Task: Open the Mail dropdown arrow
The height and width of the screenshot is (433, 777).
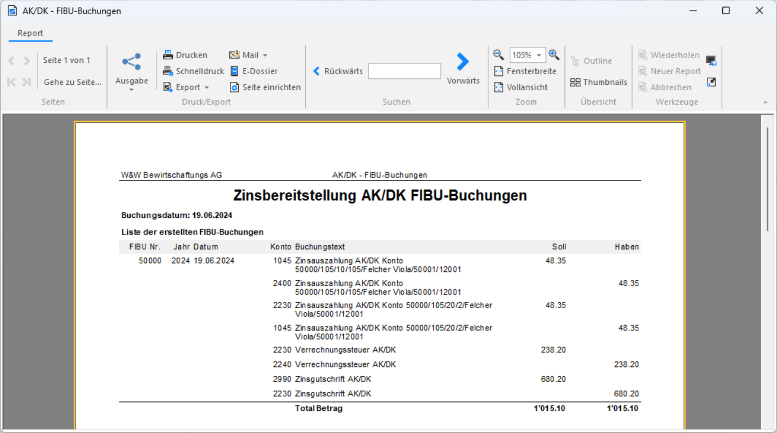Action: click(265, 55)
